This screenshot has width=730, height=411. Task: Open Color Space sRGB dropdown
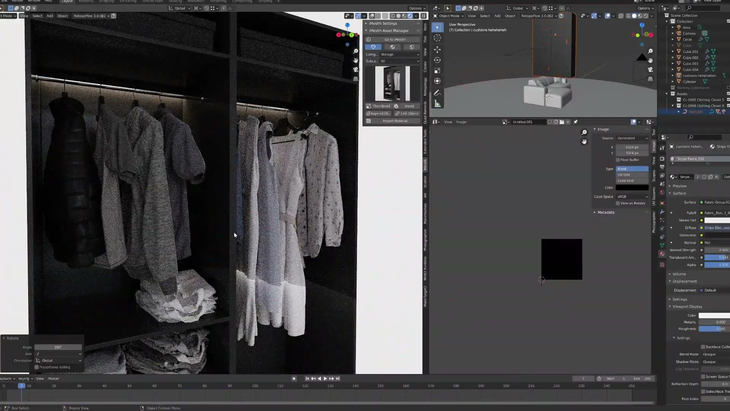click(632, 197)
